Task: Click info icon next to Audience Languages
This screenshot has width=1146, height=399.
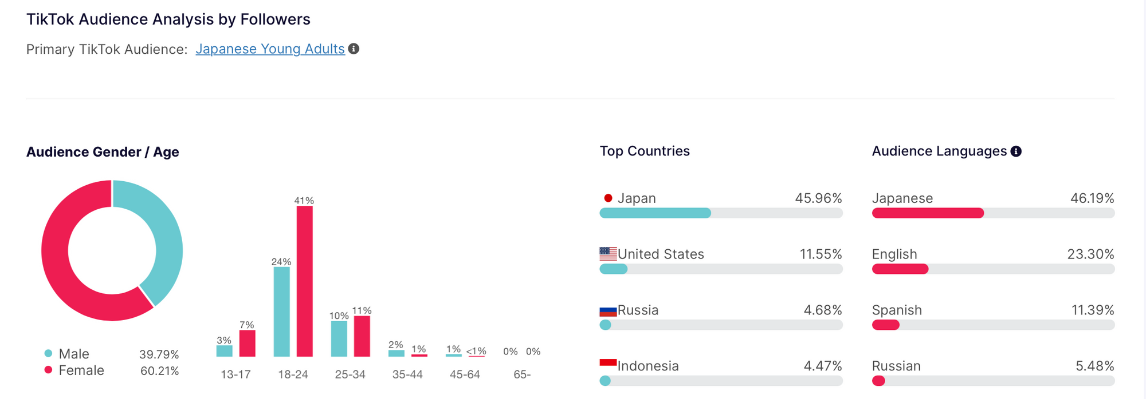Action: (x=1016, y=151)
